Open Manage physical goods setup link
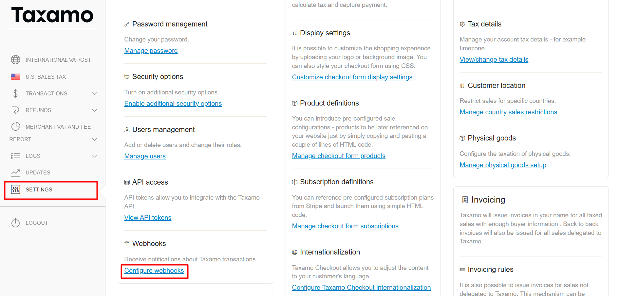 point(503,165)
